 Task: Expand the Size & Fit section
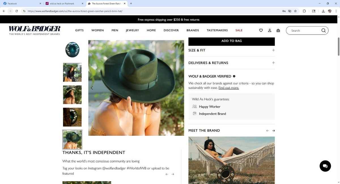[231, 50]
